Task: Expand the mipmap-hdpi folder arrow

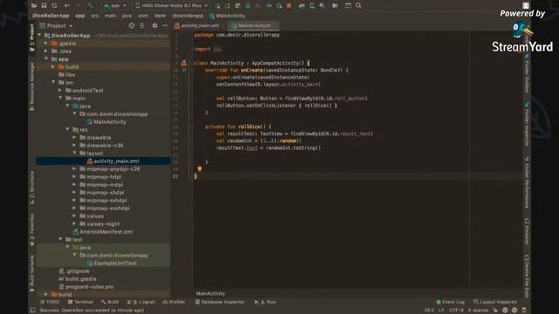Action: [x=74, y=176]
